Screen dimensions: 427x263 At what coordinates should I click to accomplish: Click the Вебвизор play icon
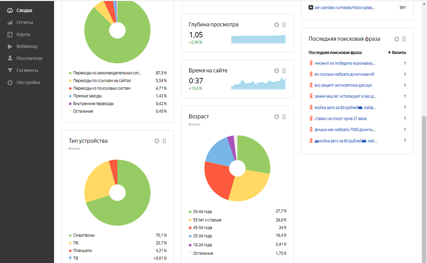10,46
